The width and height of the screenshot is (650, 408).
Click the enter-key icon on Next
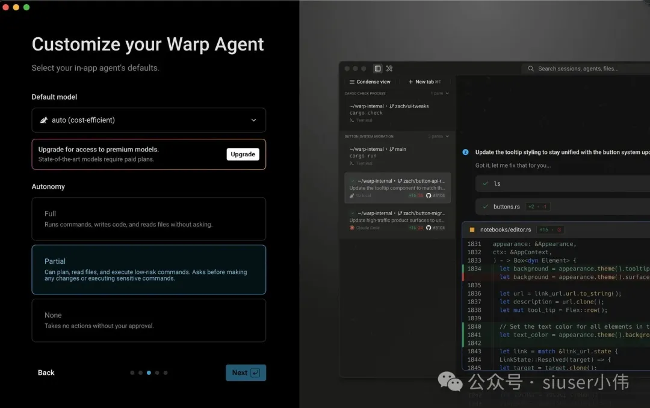point(255,373)
